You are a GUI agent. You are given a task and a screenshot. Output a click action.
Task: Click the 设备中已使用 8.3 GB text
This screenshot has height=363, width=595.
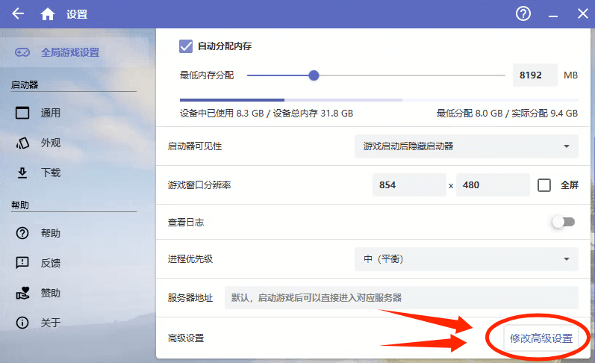[222, 113]
